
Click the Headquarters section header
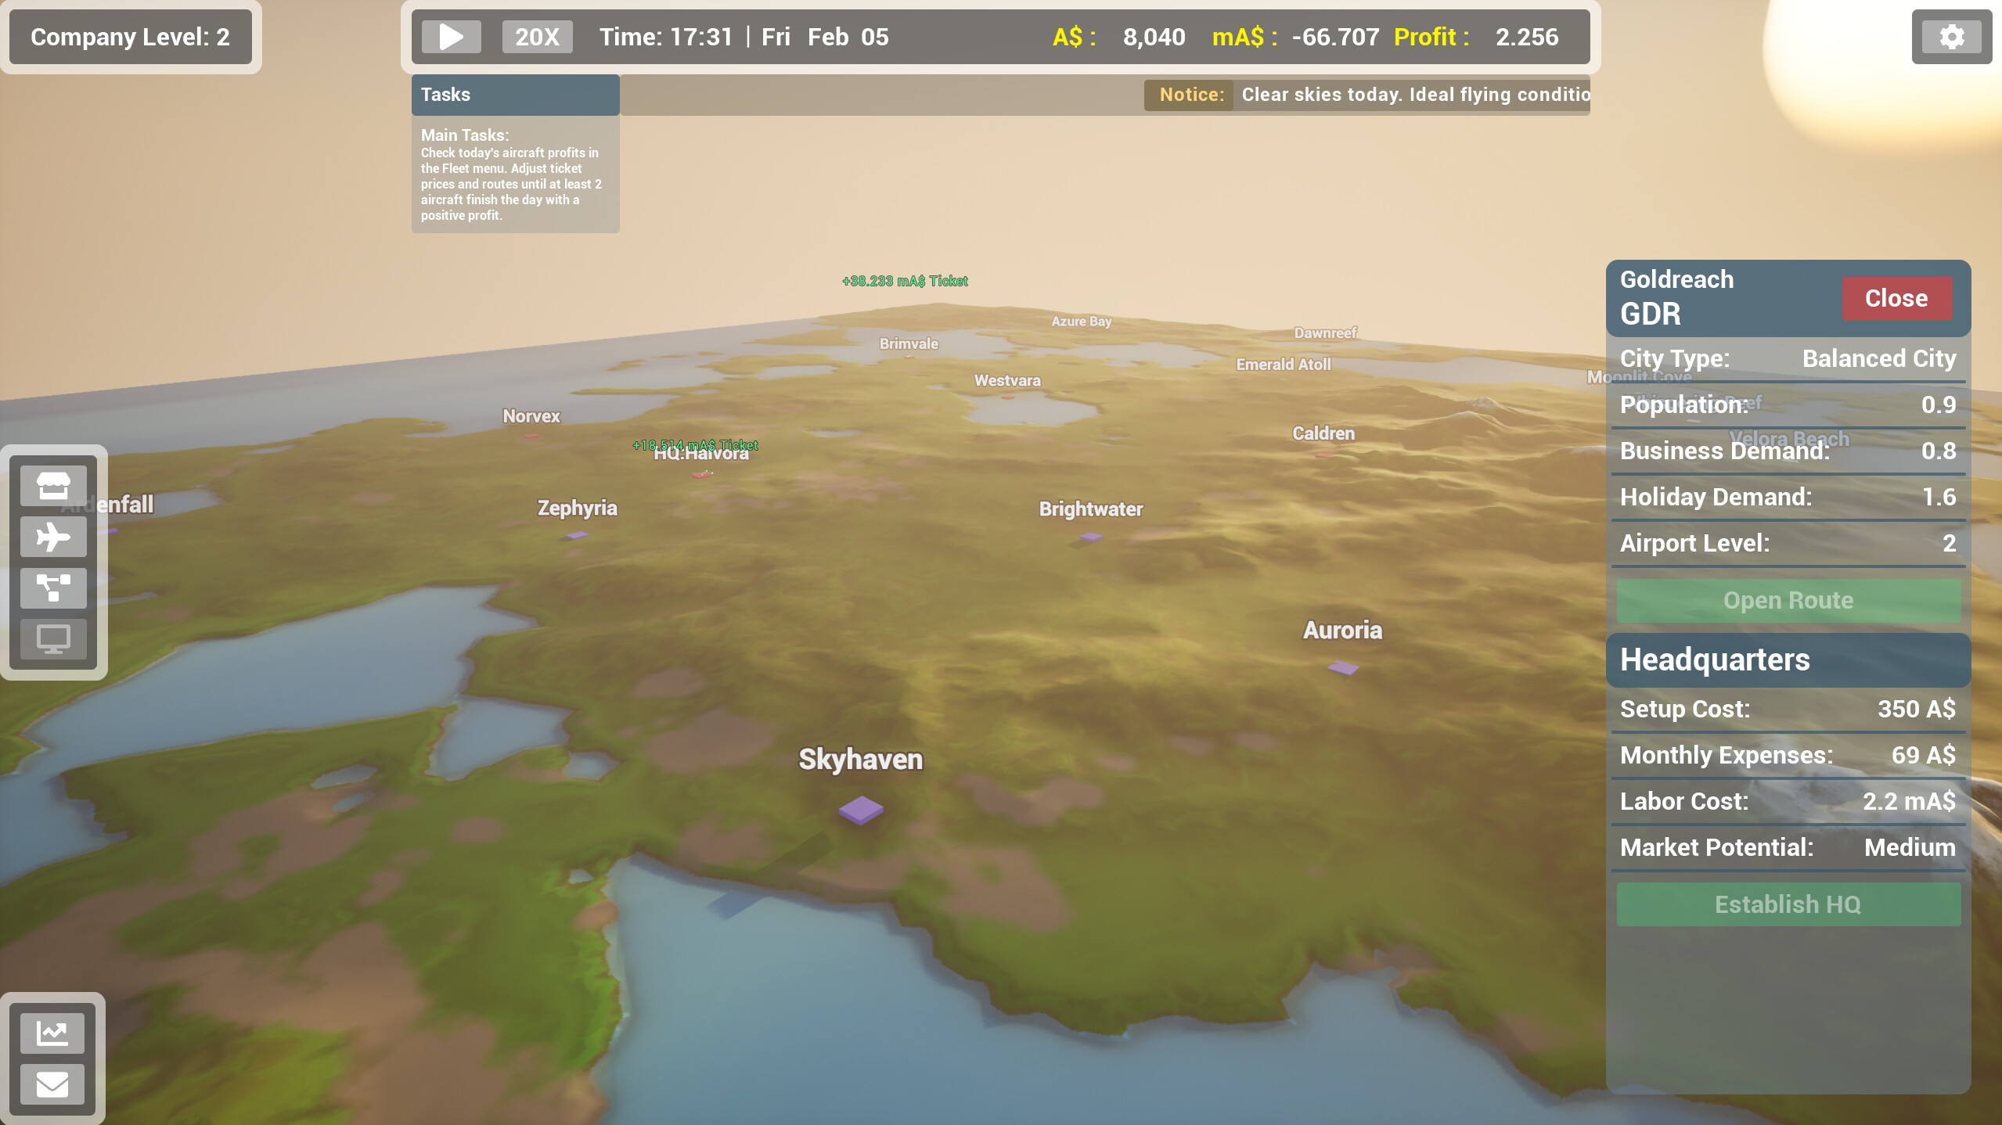(1788, 660)
